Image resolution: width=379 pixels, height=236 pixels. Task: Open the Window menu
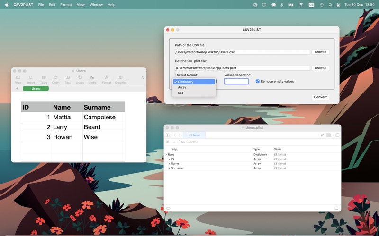pyautogui.click(x=96, y=5)
